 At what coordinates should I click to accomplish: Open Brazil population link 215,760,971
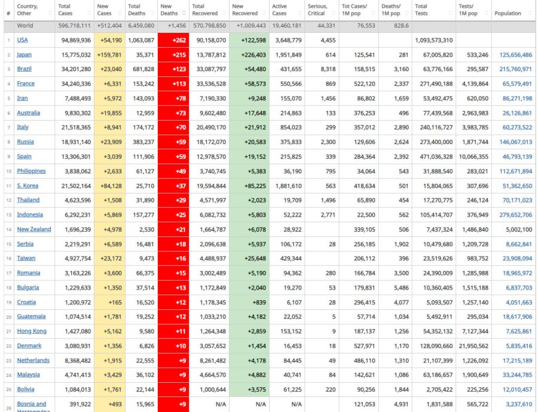click(x=516, y=69)
